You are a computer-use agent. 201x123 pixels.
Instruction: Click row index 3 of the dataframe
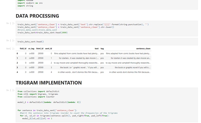point(17,67)
